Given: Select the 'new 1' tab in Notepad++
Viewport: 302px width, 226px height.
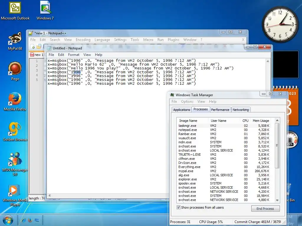Looking at the screenshot, I should point(37,55).
